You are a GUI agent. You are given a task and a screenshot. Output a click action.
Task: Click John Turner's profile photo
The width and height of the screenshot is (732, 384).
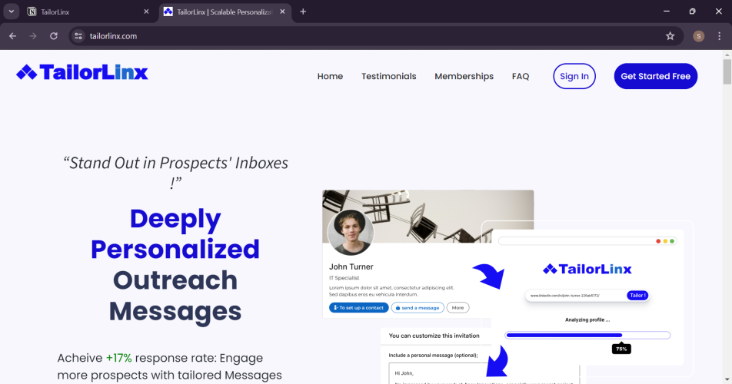351,232
